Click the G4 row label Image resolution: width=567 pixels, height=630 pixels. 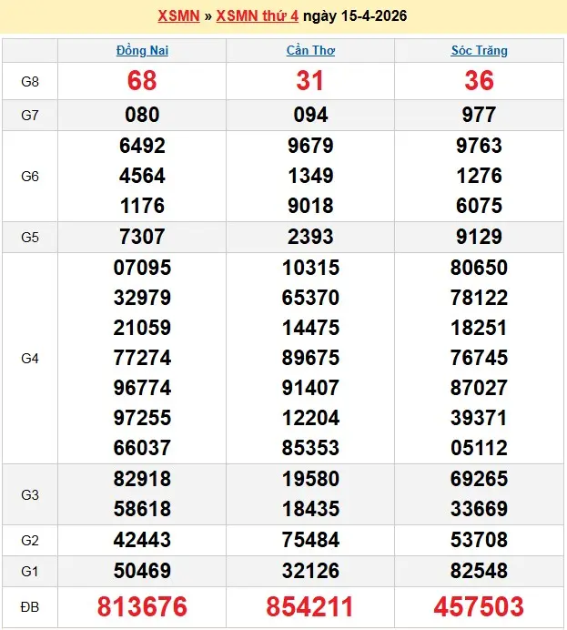(x=30, y=359)
